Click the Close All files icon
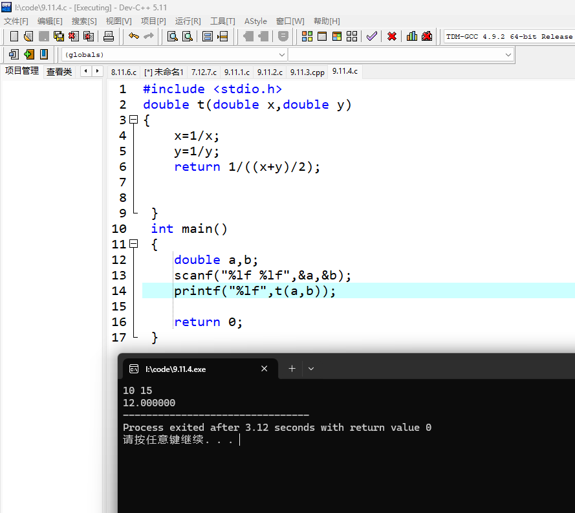The width and height of the screenshot is (575, 513). (x=89, y=36)
